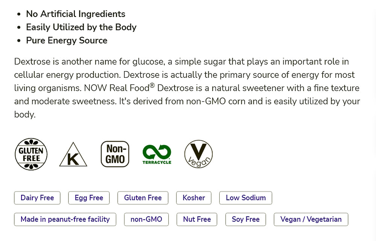
Task: Click the Kosher triangle K icon
Action: tap(73, 156)
